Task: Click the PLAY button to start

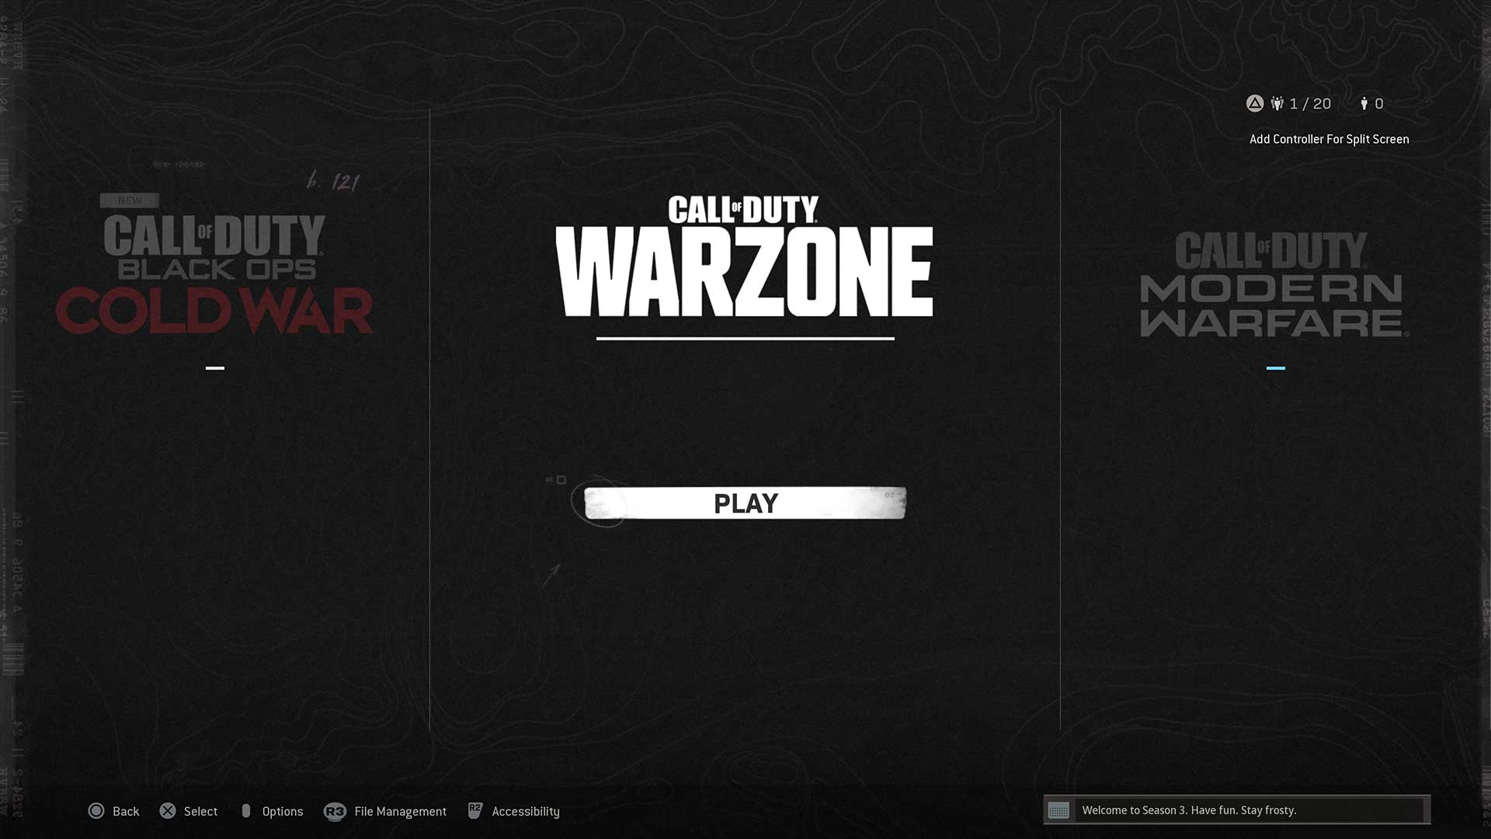Action: [x=745, y=503]
